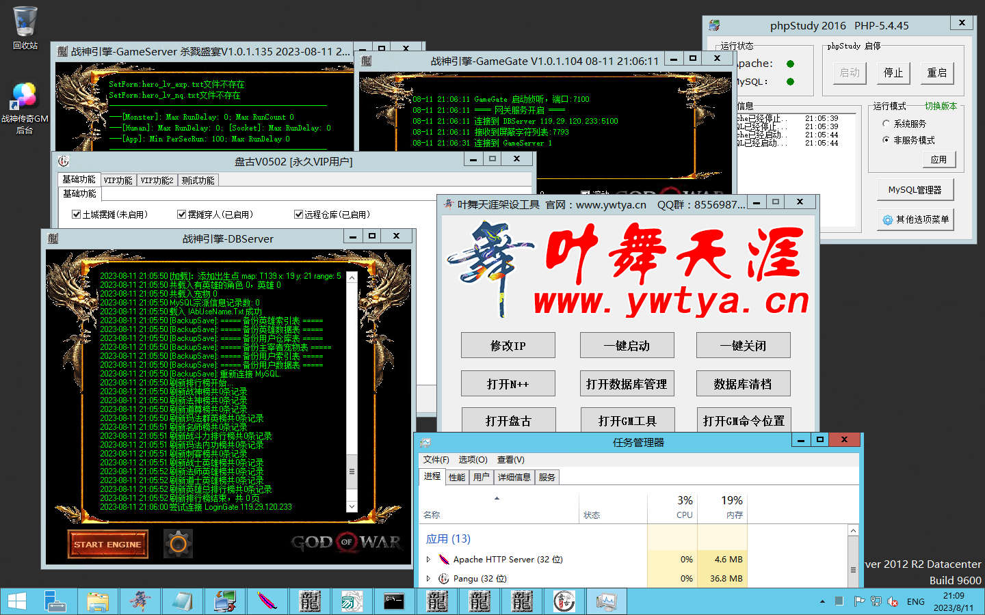Click the phpStudy 2016 title bar icon

pos(715,25)
